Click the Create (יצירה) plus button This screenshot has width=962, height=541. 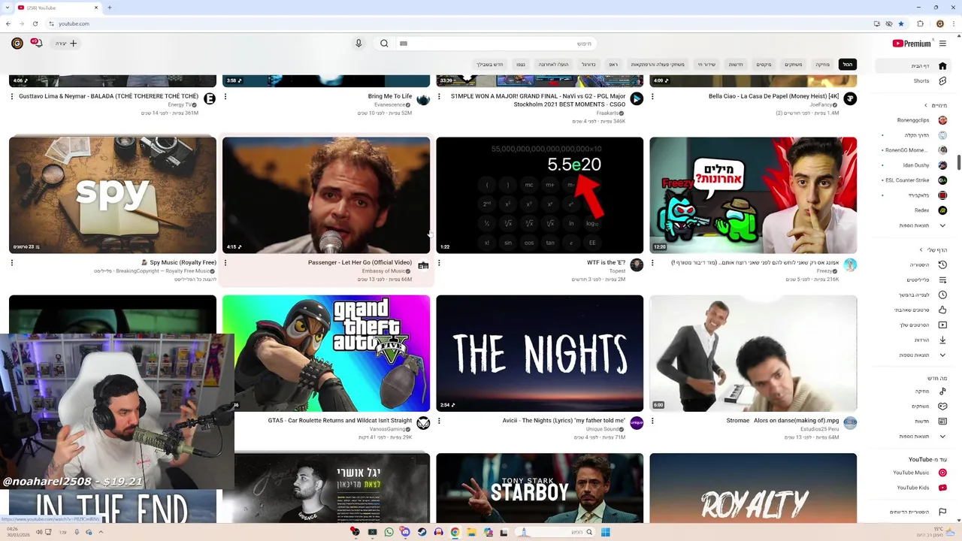point(66,44)
